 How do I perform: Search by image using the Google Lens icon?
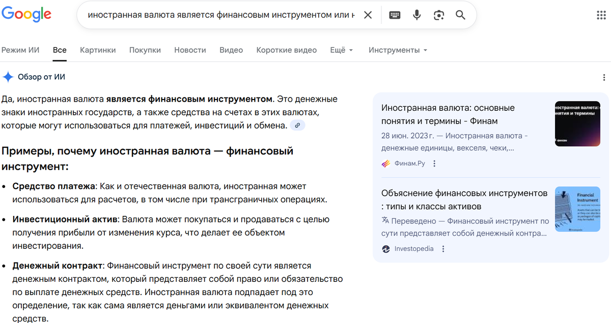pyautogui.click(x=438, y=15)
